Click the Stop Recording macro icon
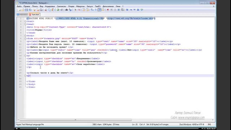Viewport: 231px width, 130px height. click(112, 10)
